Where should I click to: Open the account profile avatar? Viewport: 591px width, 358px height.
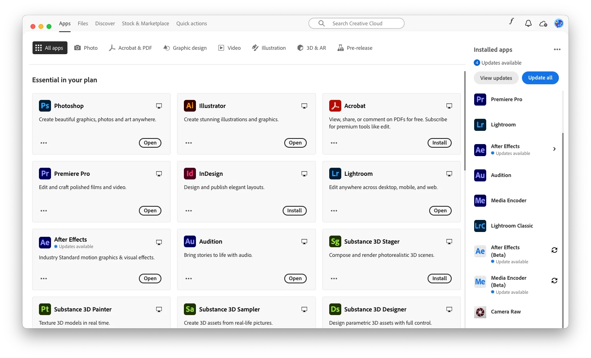pos(559,23)
